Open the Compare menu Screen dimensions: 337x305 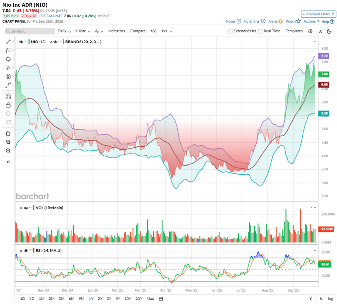pos(138,31)
